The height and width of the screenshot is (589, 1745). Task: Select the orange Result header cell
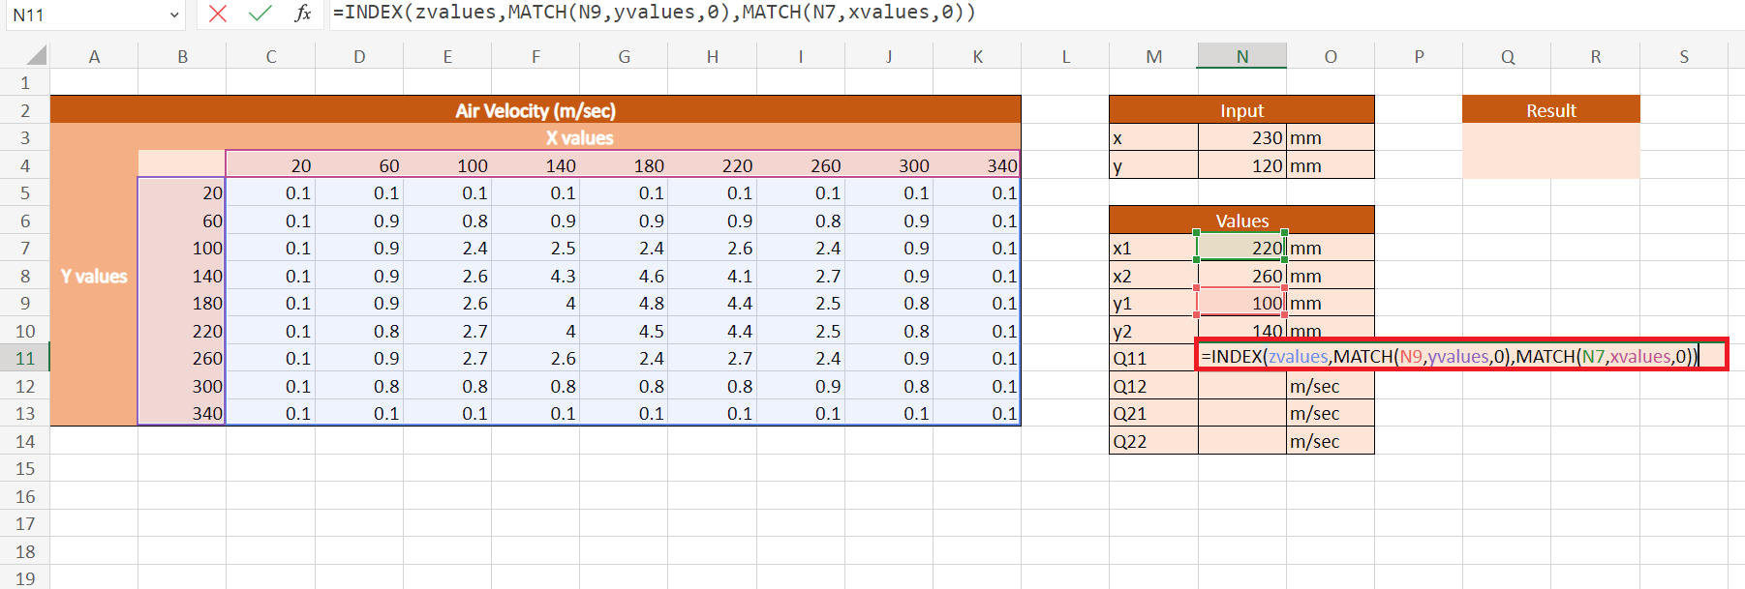[1550, 110]
